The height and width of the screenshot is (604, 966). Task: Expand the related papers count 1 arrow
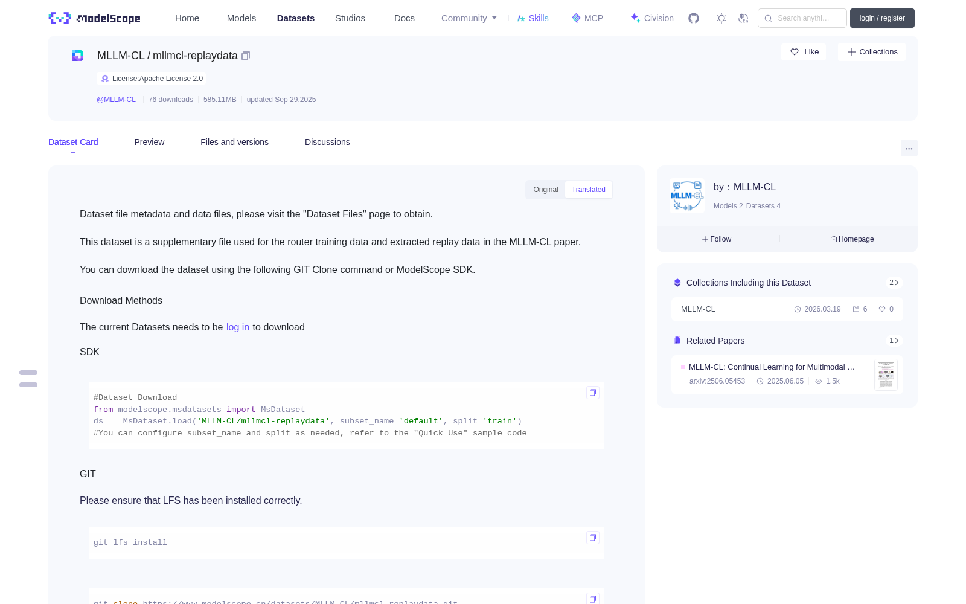tap(894, 341)
